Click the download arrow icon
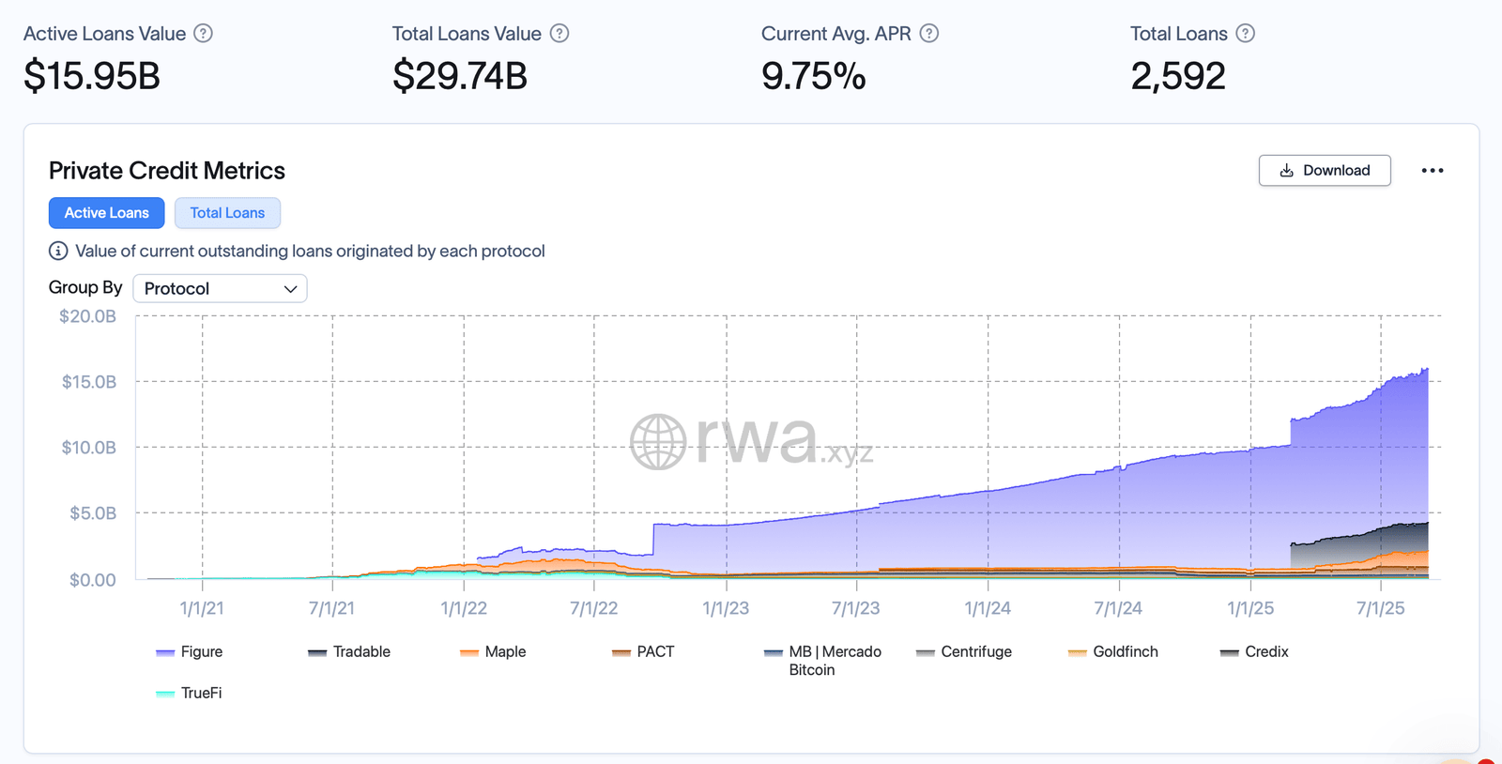The height and width of the screenshot is (764, 1502). coord(1287,170)
